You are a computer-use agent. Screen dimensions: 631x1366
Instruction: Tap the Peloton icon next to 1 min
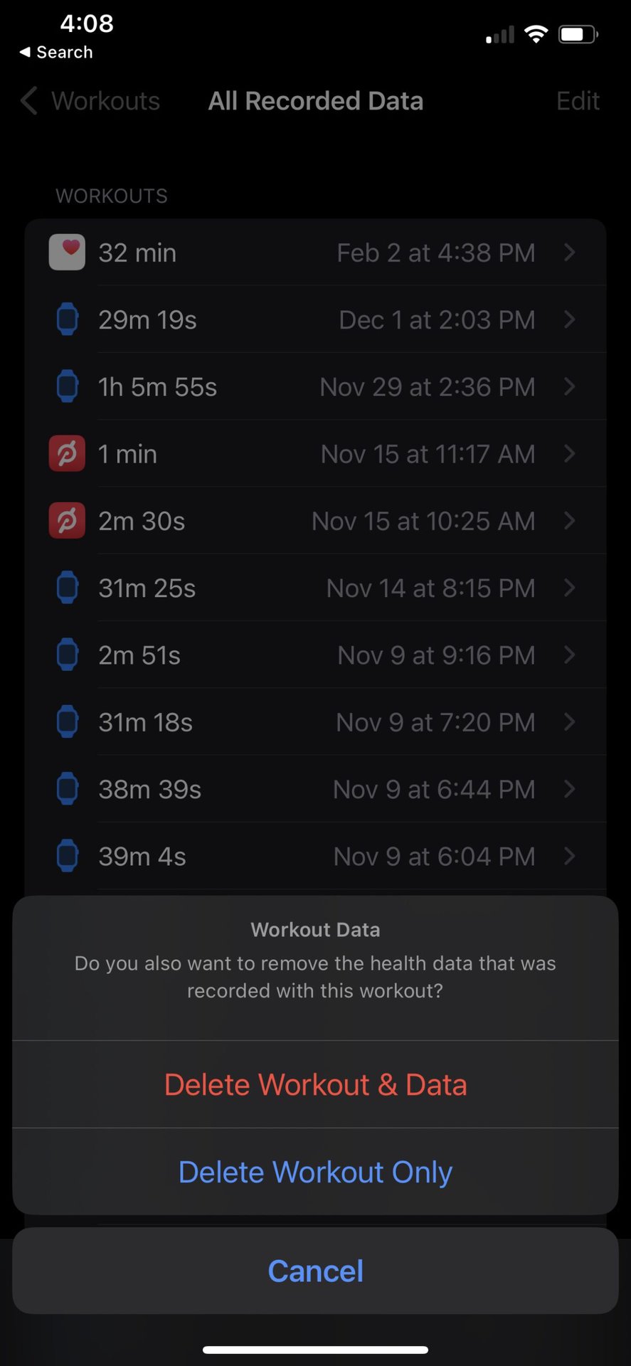pos(67,454)
